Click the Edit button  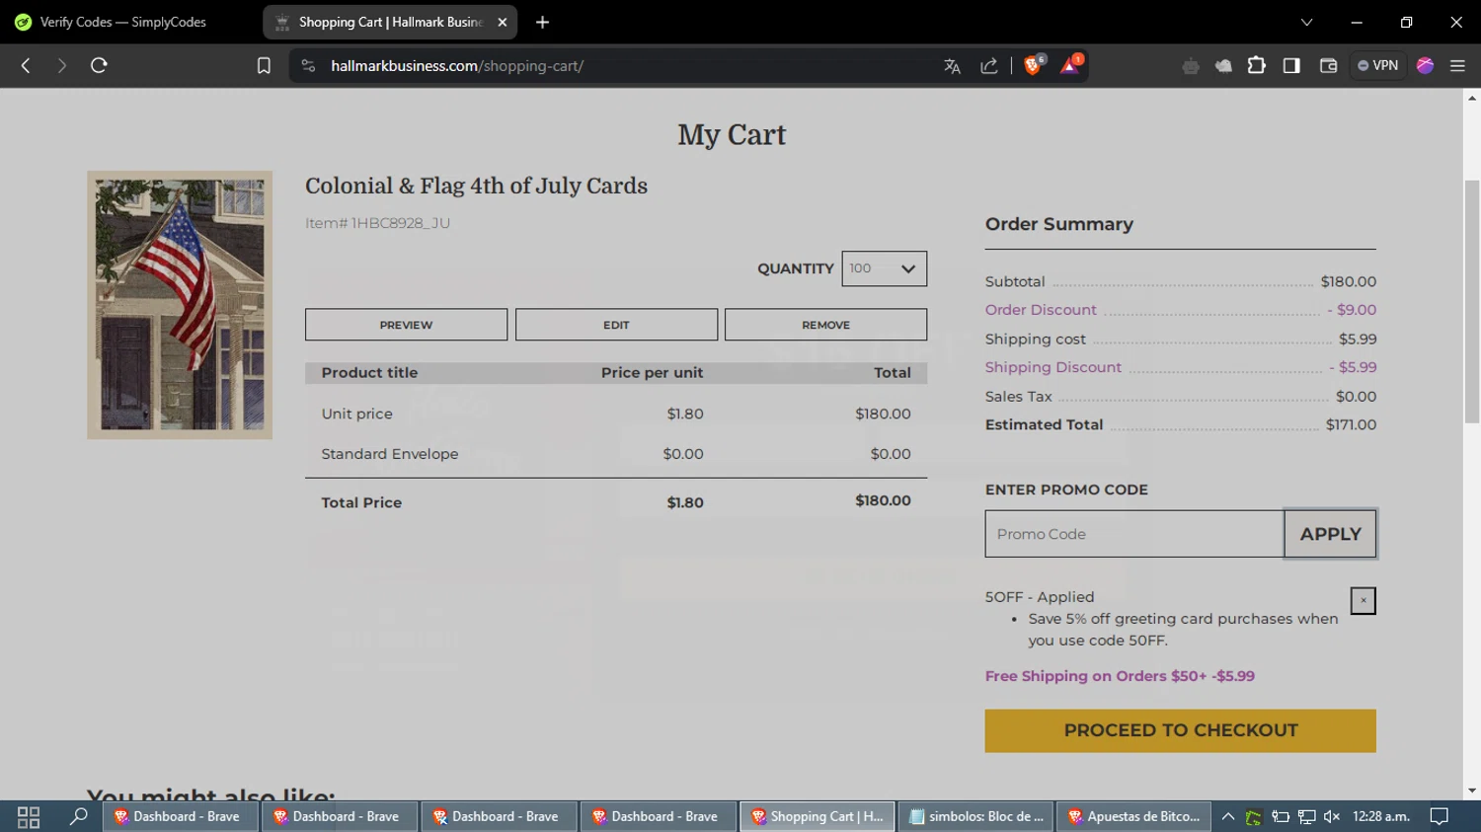pos(616,325)
